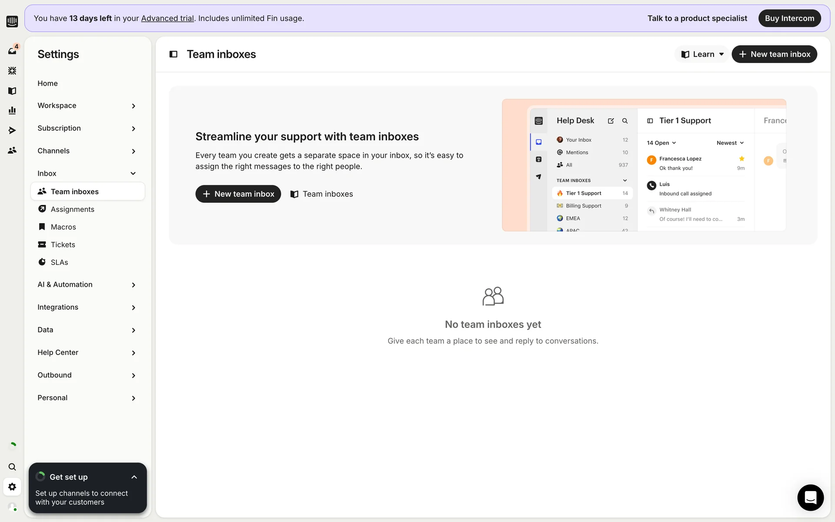Expand the Workspace settings section

[133, 106]
